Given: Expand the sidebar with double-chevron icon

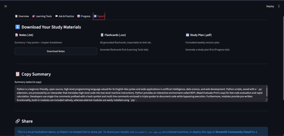Looking at the screenshot, I should (6, 6).
